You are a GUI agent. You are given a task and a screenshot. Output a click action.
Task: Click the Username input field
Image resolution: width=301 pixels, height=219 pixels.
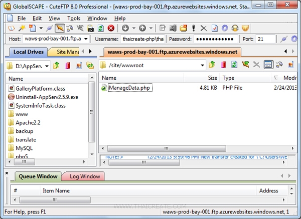(143, 39)
